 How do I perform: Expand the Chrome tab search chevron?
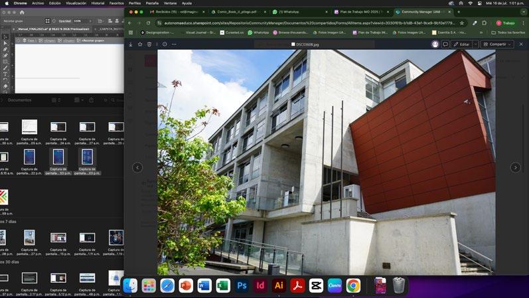point(523,12)
